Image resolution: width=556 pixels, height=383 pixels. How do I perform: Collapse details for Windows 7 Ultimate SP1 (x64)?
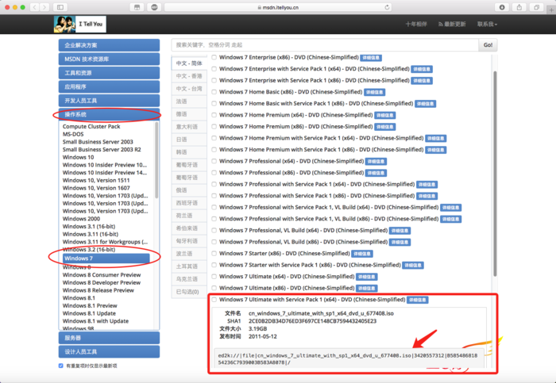click(417, 300)
